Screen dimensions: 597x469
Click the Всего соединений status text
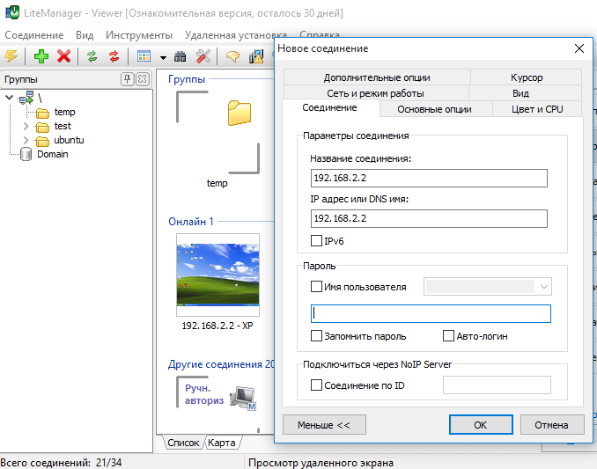pos(61,463)
